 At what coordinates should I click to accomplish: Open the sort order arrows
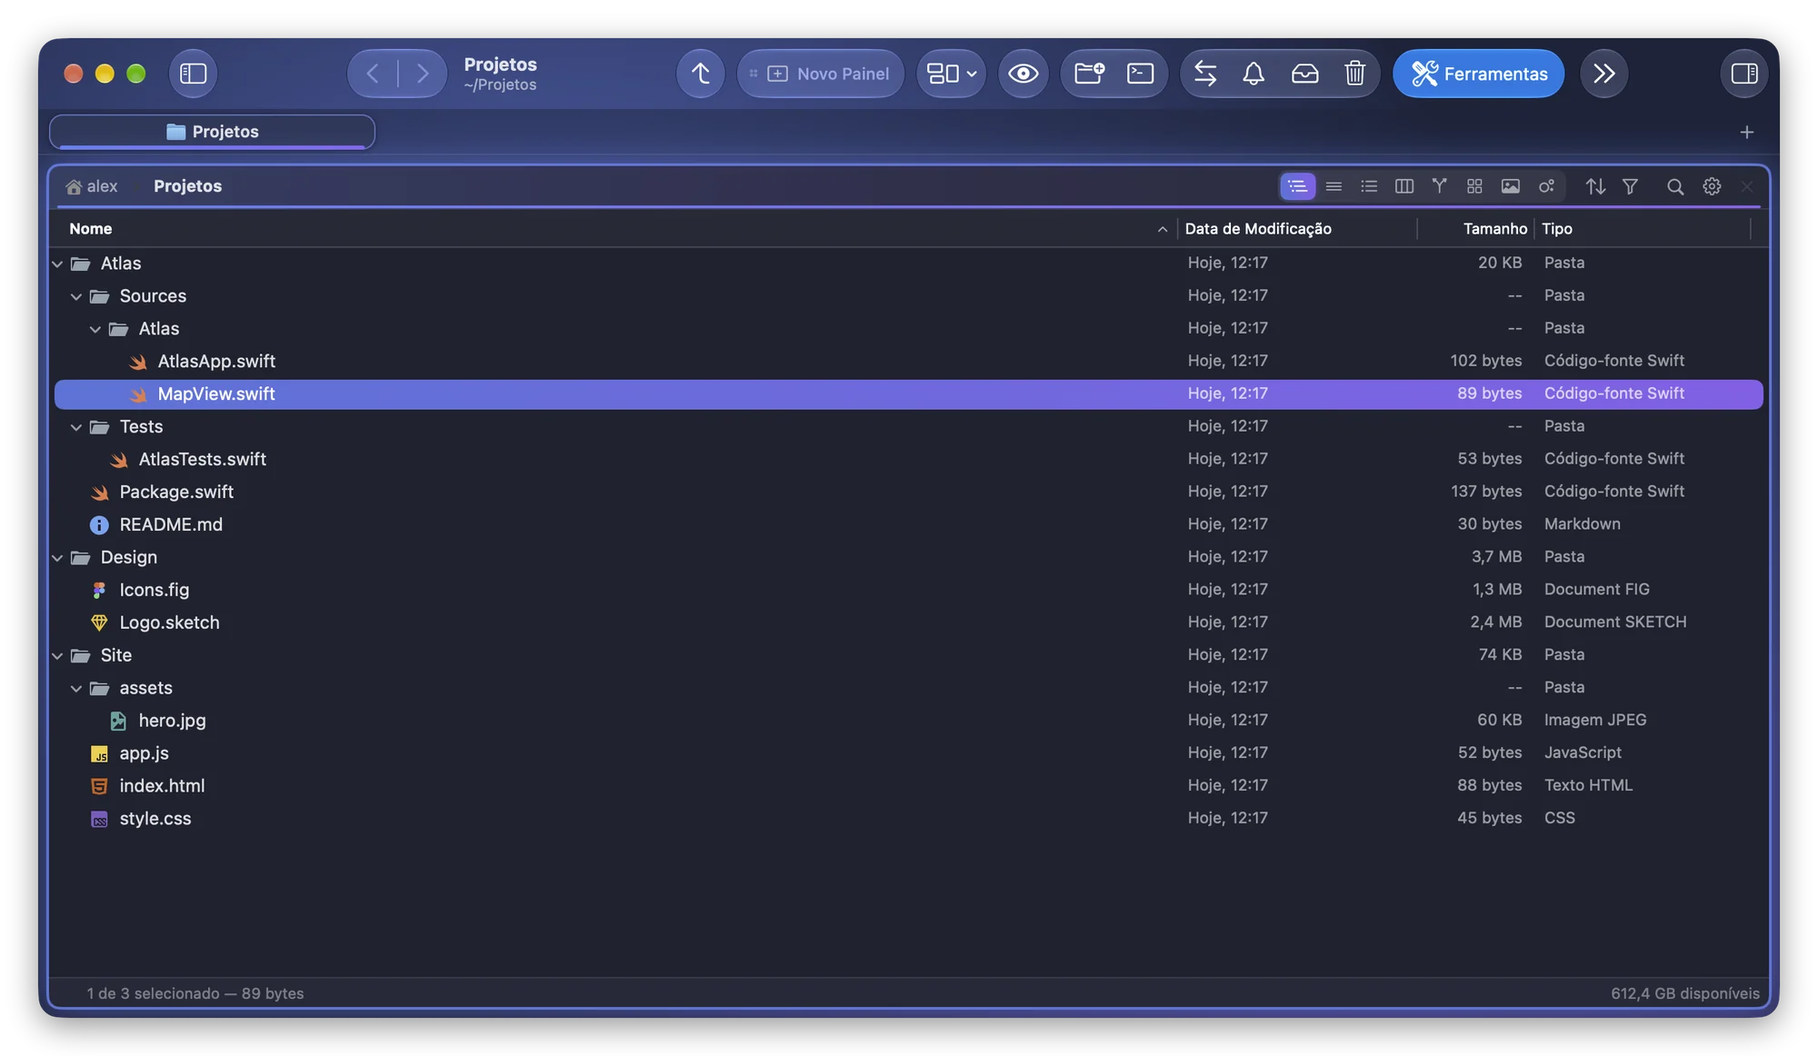click(1595, 186)
